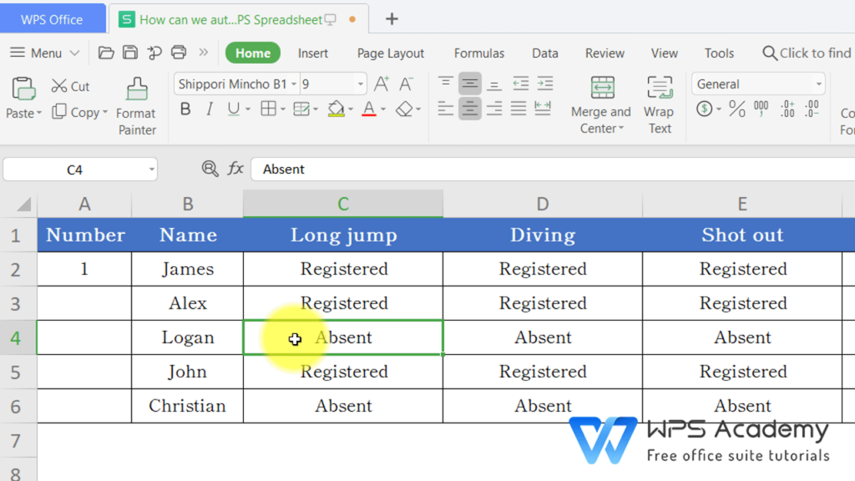Click the Save icon in quick access toolbar
The height and width of the screenshot is (481, 855).
[x=130, y=53]
